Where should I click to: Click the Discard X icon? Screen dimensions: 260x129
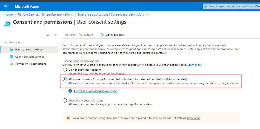point(81,35)
